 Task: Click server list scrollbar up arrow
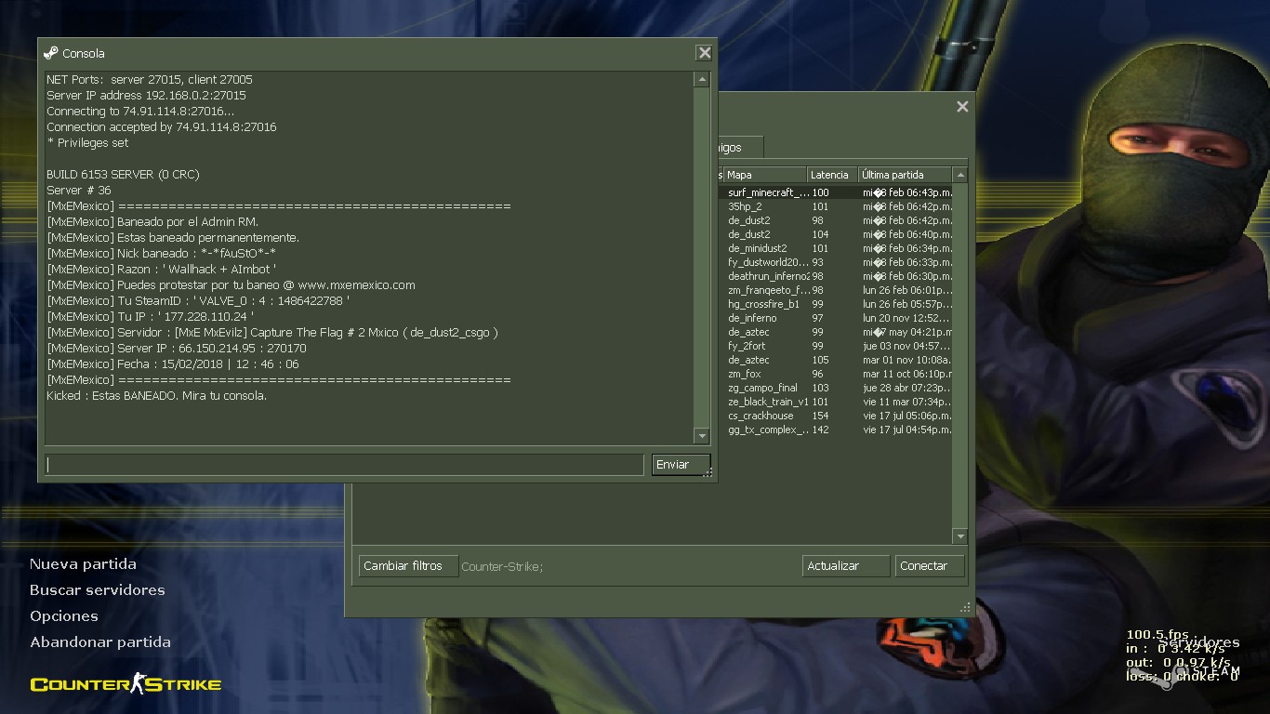click(x=960, y=175)
